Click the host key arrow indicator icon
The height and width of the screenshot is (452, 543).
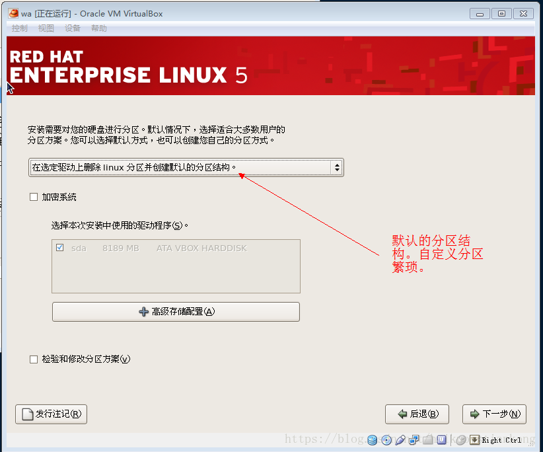click(474, 440)
